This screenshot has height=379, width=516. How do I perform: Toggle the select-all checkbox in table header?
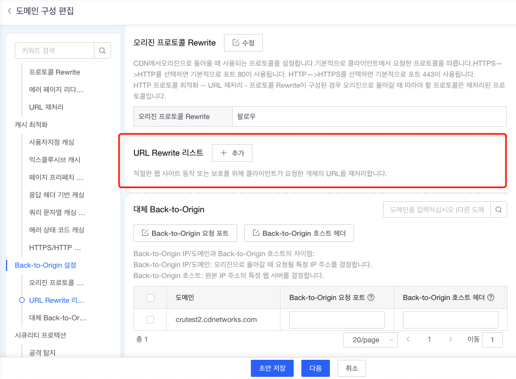[150, 297]
